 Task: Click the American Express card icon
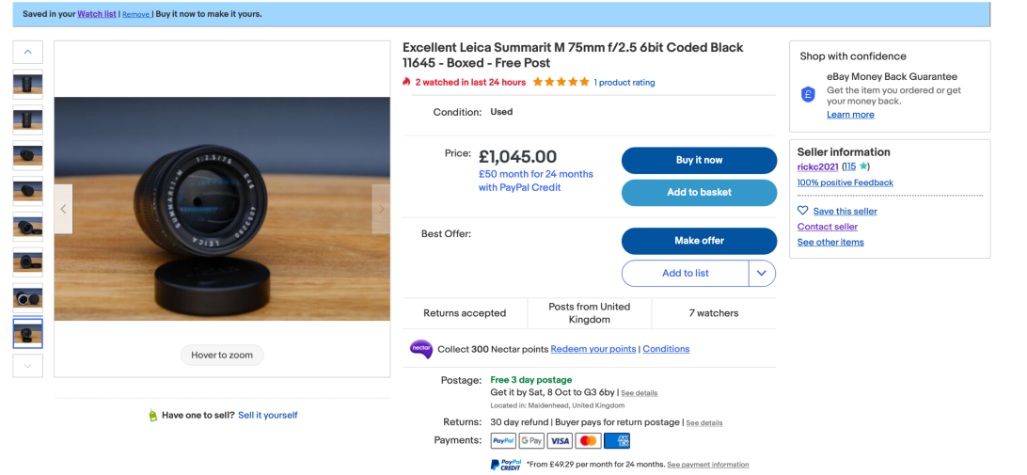point(617,440)
